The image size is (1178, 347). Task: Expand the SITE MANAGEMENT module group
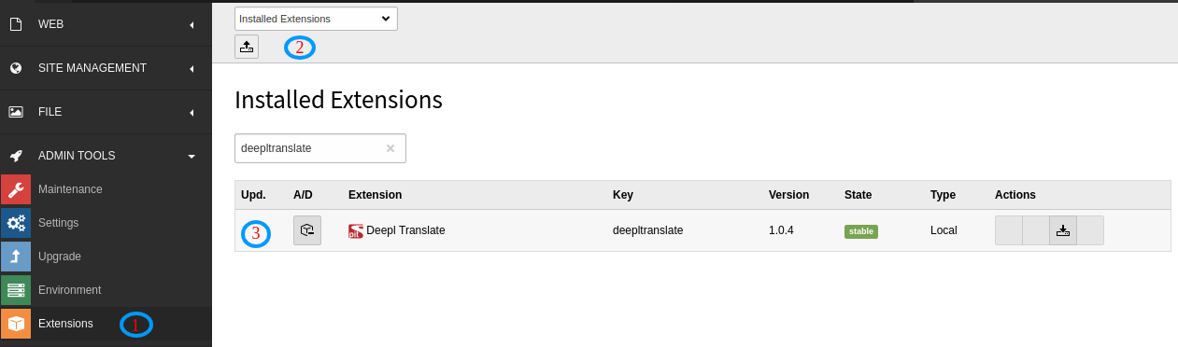click(x=106, y=68)
